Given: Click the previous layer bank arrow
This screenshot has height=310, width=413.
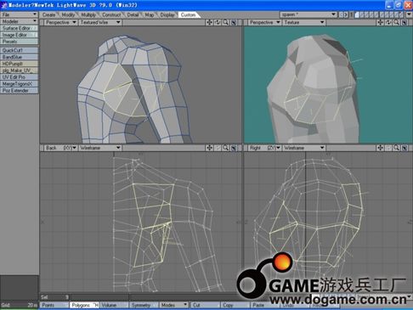Looking at the screenshot, I should (341, 14).
